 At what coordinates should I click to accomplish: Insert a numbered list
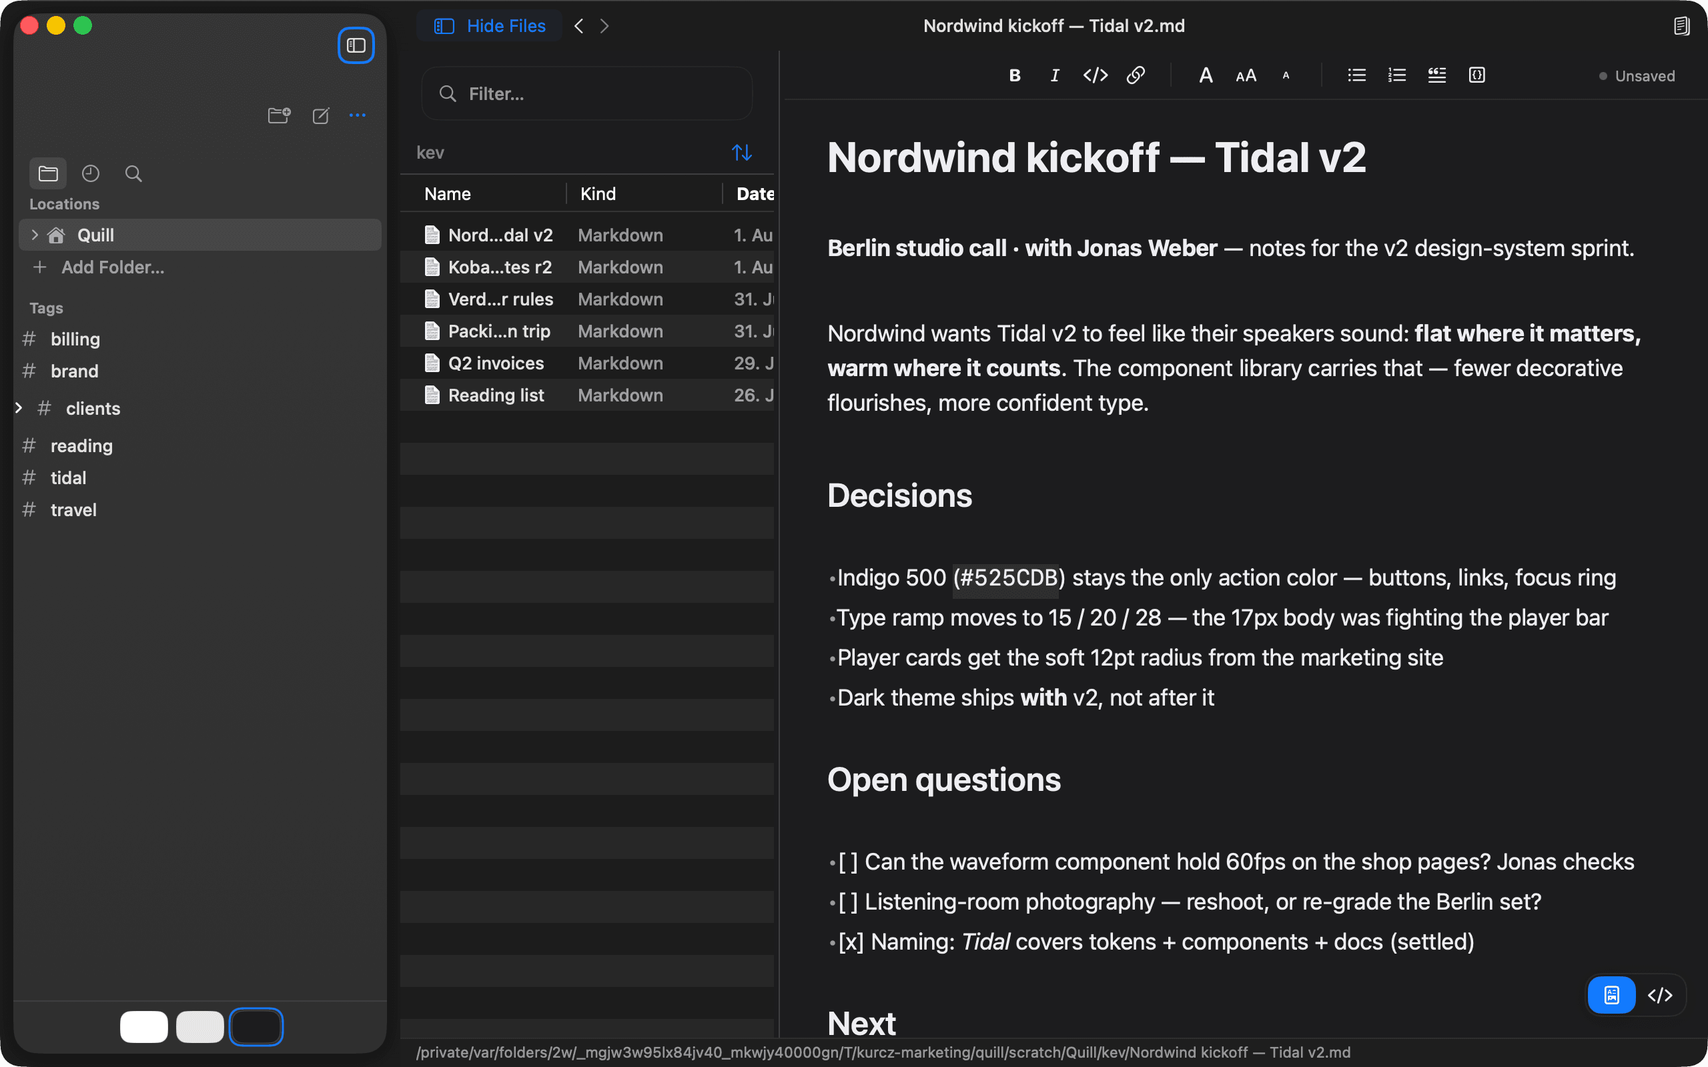click(x=1396, y=75)
